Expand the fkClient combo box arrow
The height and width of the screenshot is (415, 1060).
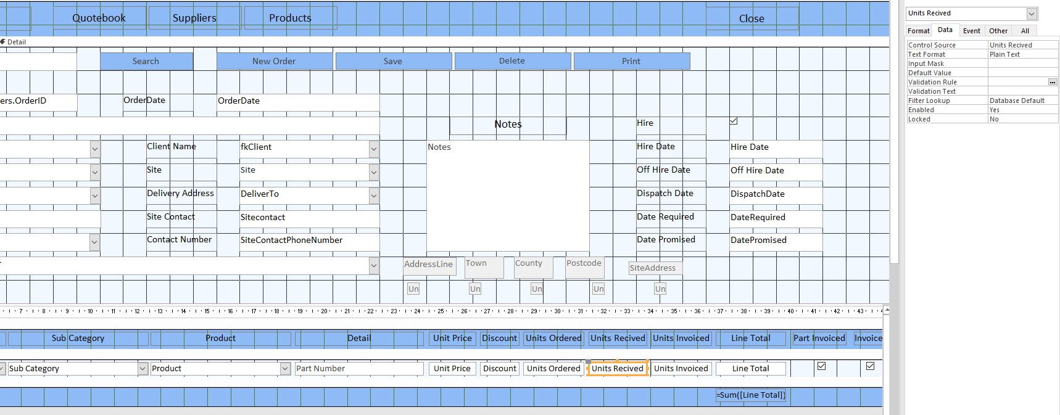(x=374, y=149)
